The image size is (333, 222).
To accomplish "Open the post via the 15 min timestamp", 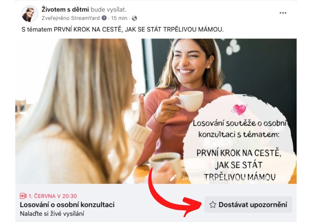I will pyautogui.click(x=119, y=18).
